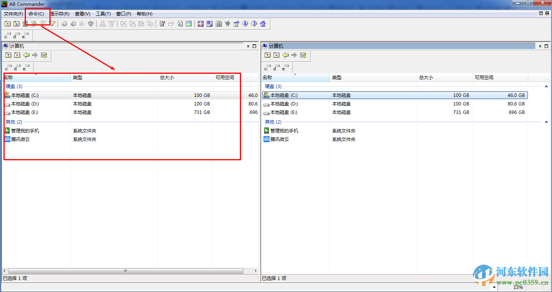The image size is (552, 292).
Task: Sort left panel by the 名称 column
Action: click(37, 78)
